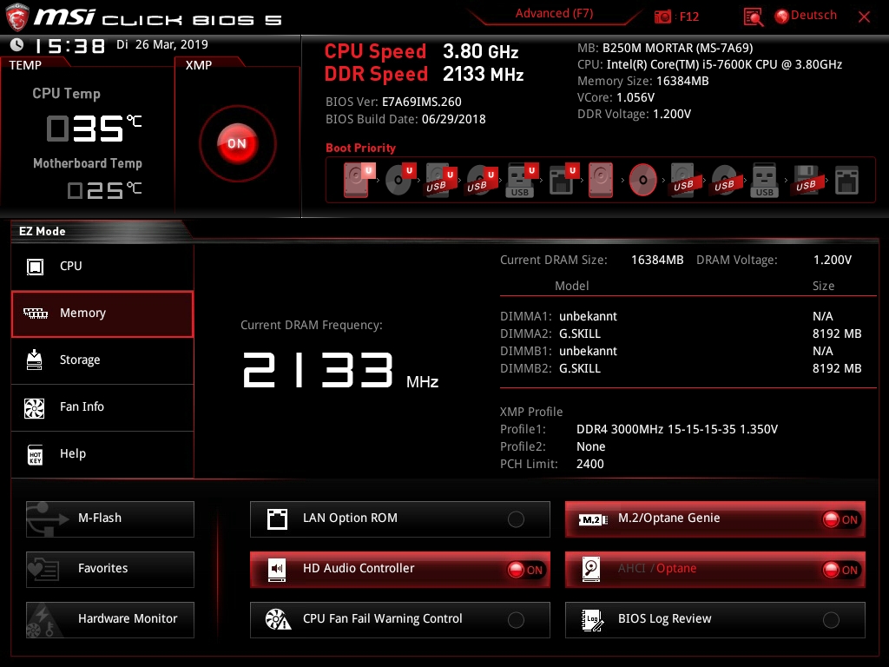Open Fan Info via its fan icon
The width and height of the screenshot is (889, 667).
click(35, 407)
